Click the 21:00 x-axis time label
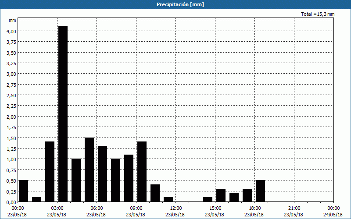This screenshot has height=219, width=351. [x=294, y=208]
